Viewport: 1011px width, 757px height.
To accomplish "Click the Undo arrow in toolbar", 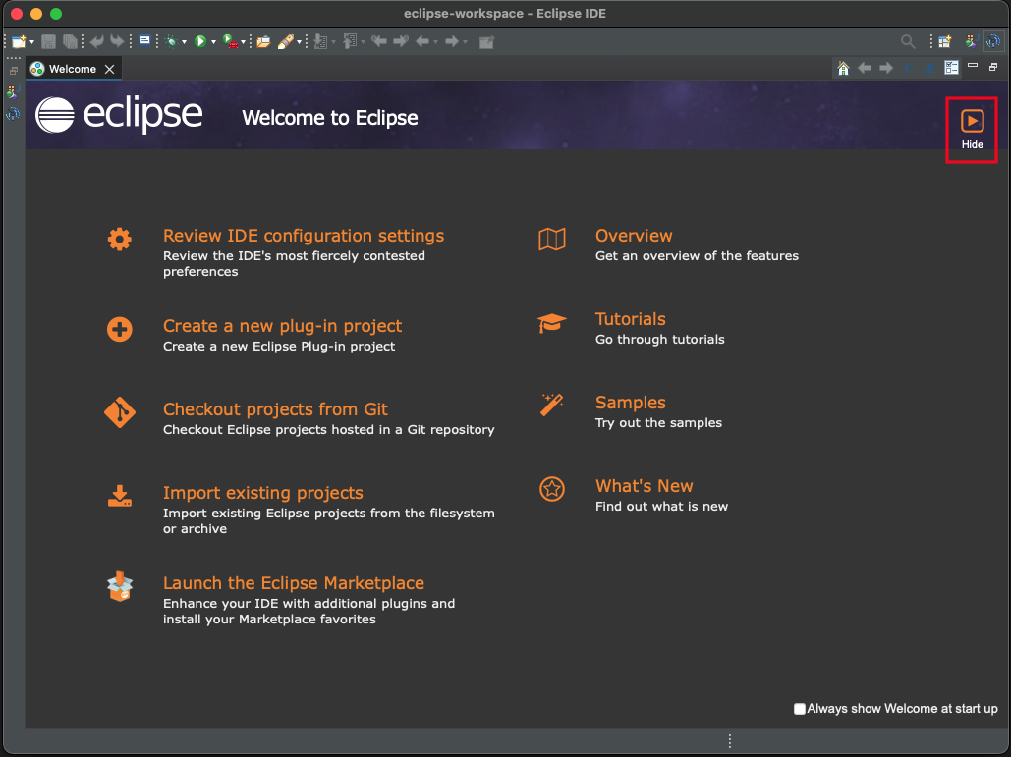I will tap(96, 42).
